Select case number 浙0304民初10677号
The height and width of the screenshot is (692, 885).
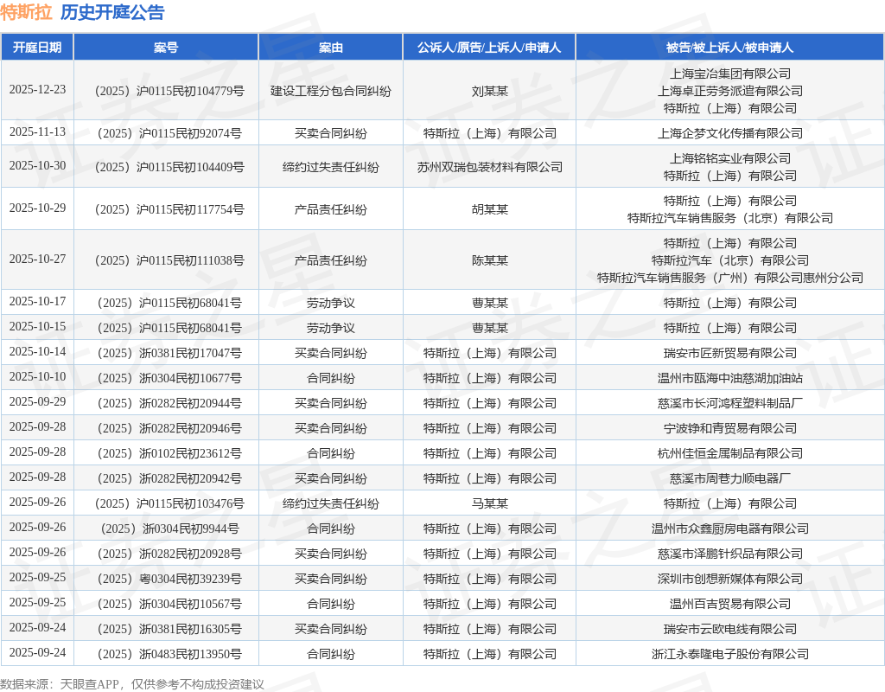(169, 378)
